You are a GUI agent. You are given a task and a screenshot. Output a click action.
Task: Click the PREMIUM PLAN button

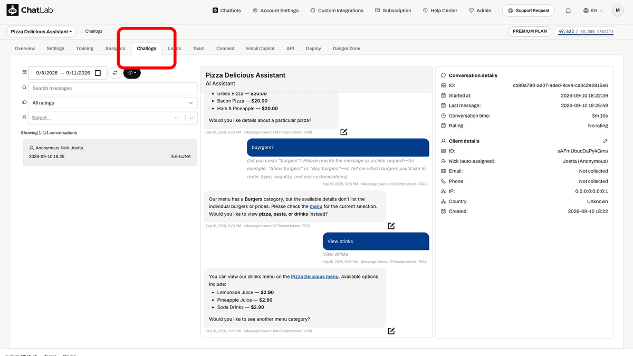[x=530, y=32]
